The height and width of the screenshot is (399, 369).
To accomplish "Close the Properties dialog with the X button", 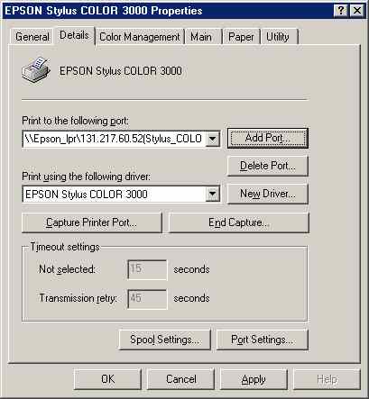I will (x=357, y=11).
